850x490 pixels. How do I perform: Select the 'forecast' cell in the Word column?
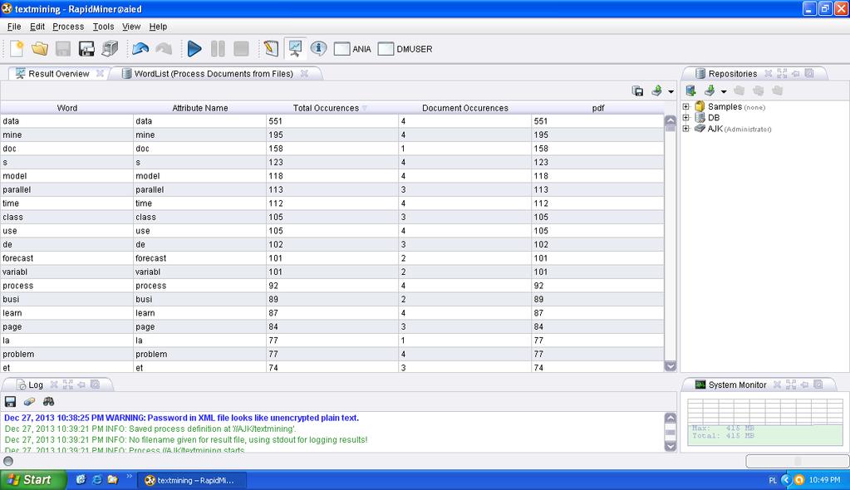coord(67,258)
